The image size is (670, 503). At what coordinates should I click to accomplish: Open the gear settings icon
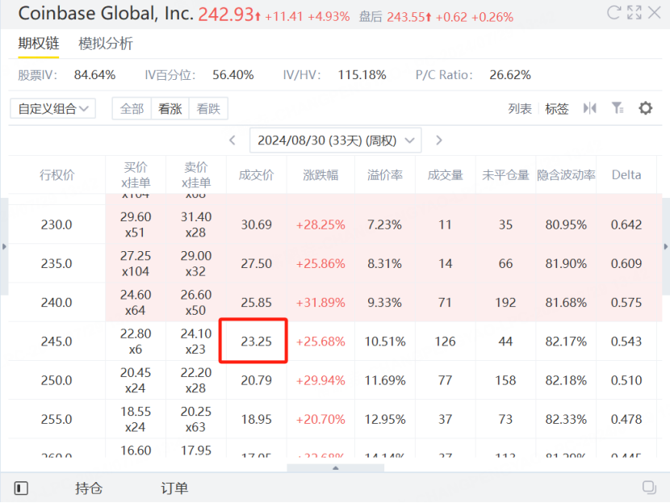point(645,108)
